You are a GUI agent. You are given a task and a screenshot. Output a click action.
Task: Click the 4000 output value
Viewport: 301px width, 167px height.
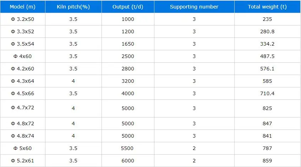click(128, 93)
